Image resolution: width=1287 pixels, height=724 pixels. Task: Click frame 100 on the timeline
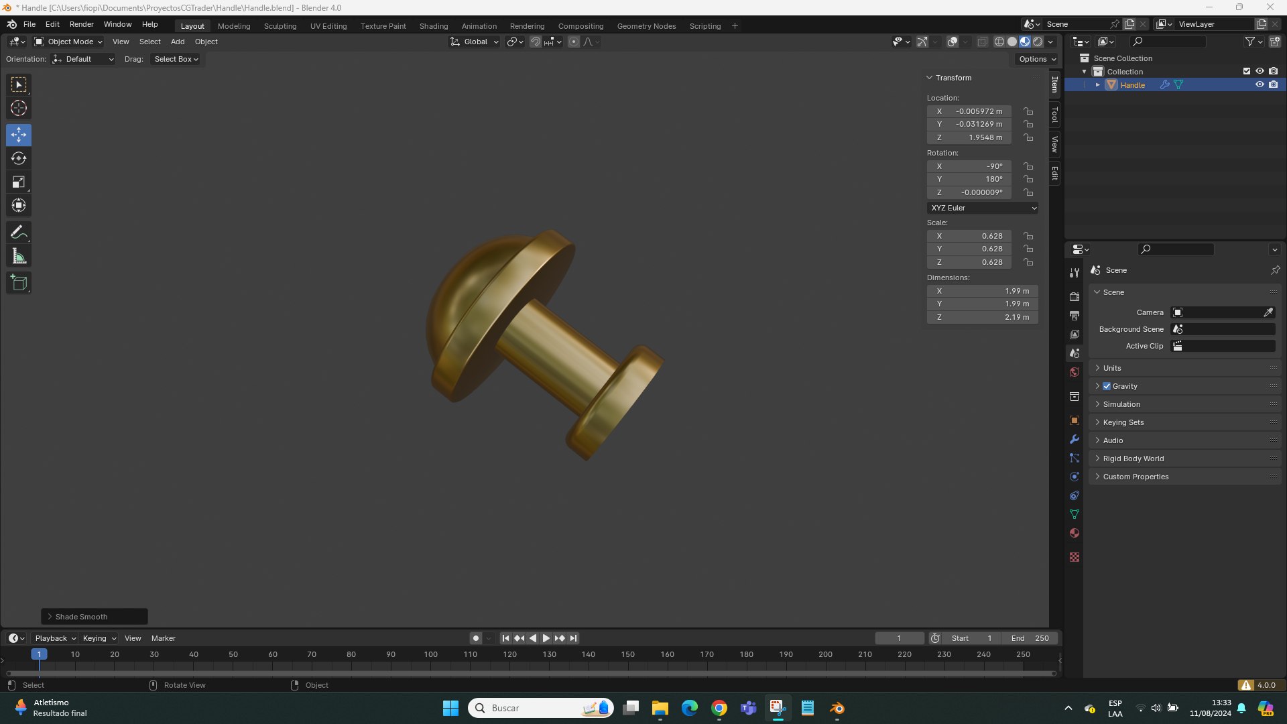[430, 655]
